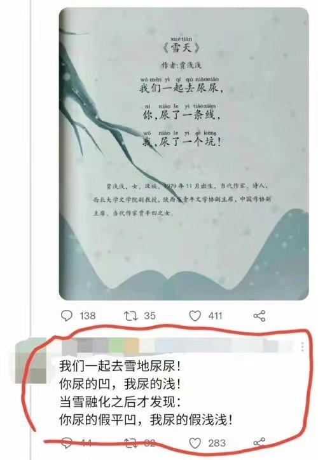Share the post with the 雪天 poem image

click(259, 316)
